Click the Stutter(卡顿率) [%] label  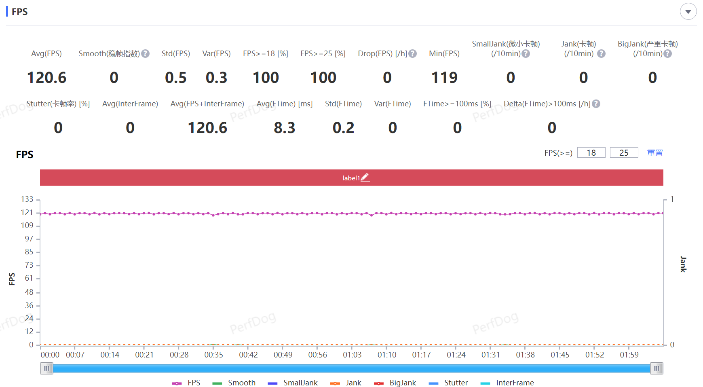click(58, 104)
